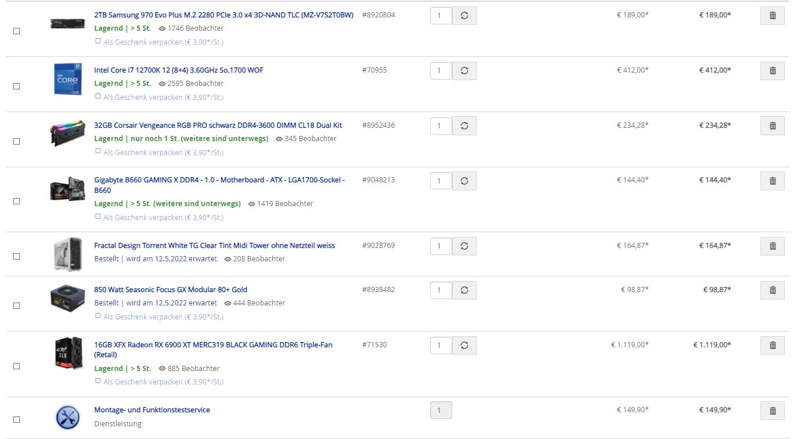Tick the Seasonic Focus GX row checkbox
Screen dimensions: 793x439
(x=17, y=306)
